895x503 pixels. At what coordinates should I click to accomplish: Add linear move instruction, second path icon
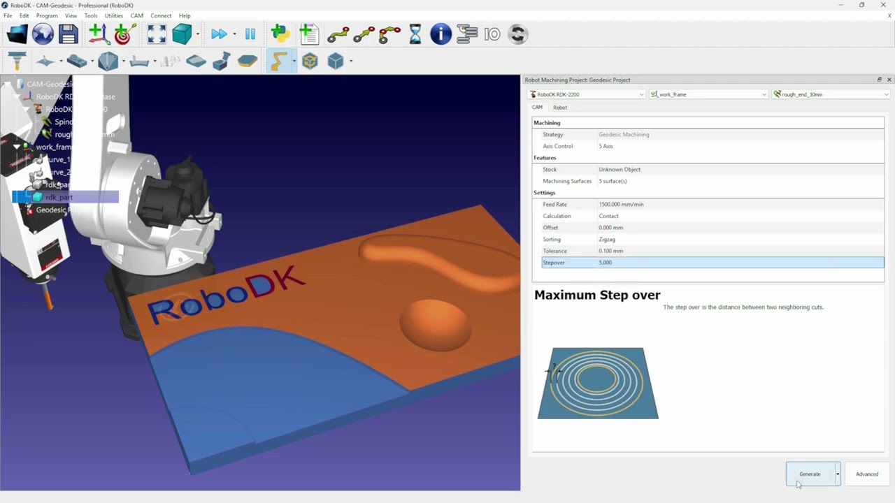tap(364, 34)
